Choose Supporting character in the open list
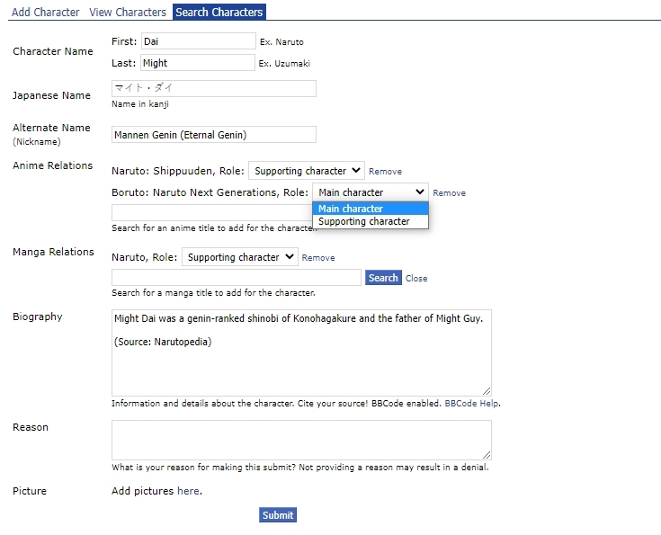 coord(364,221)
